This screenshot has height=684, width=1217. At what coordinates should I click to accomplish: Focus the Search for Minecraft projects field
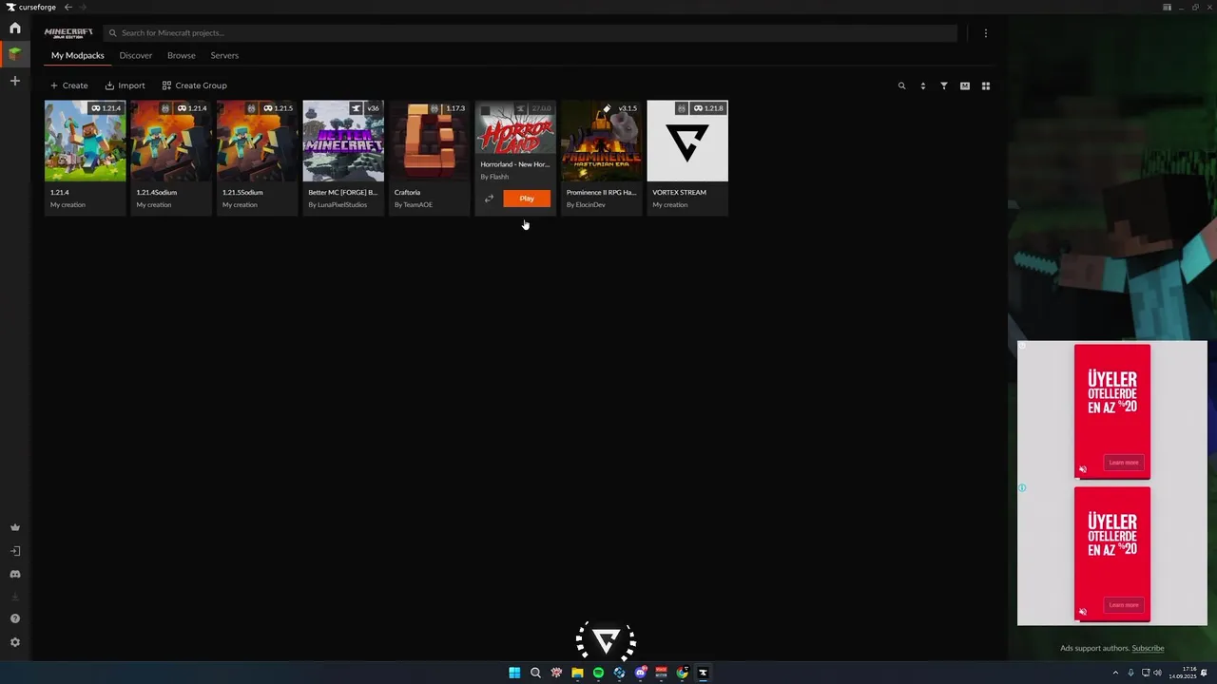click(531, 33)
